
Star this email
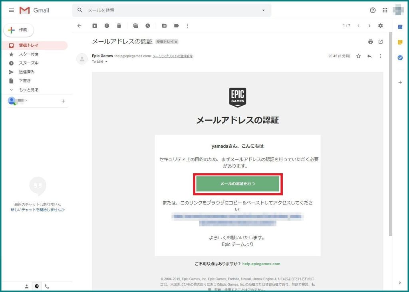(x=358, y=56)
